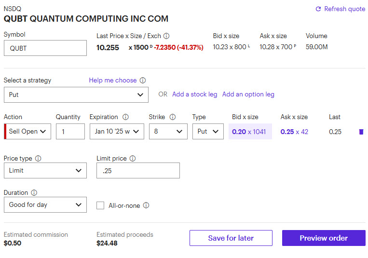The height and width of the screenshot is (258, 368).
Task: Click the Limit price info icon
Action: tap(133, 159)
